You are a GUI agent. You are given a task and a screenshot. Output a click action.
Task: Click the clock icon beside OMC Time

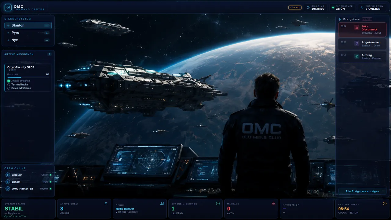click(308, 8)
